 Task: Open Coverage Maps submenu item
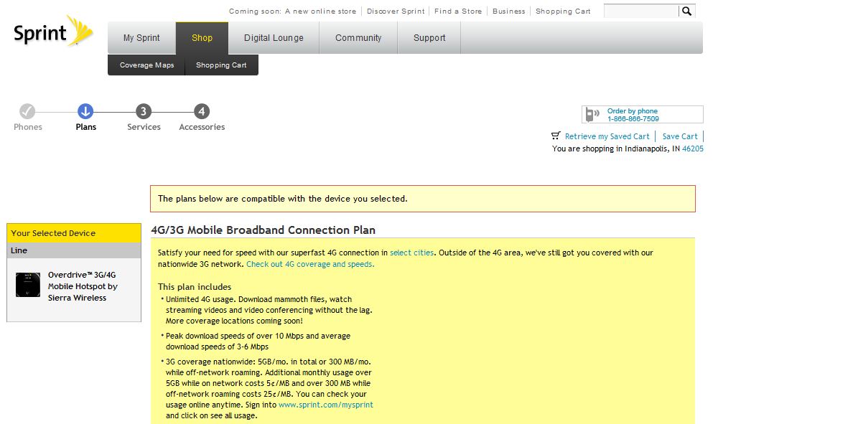(x=146, y=65)
